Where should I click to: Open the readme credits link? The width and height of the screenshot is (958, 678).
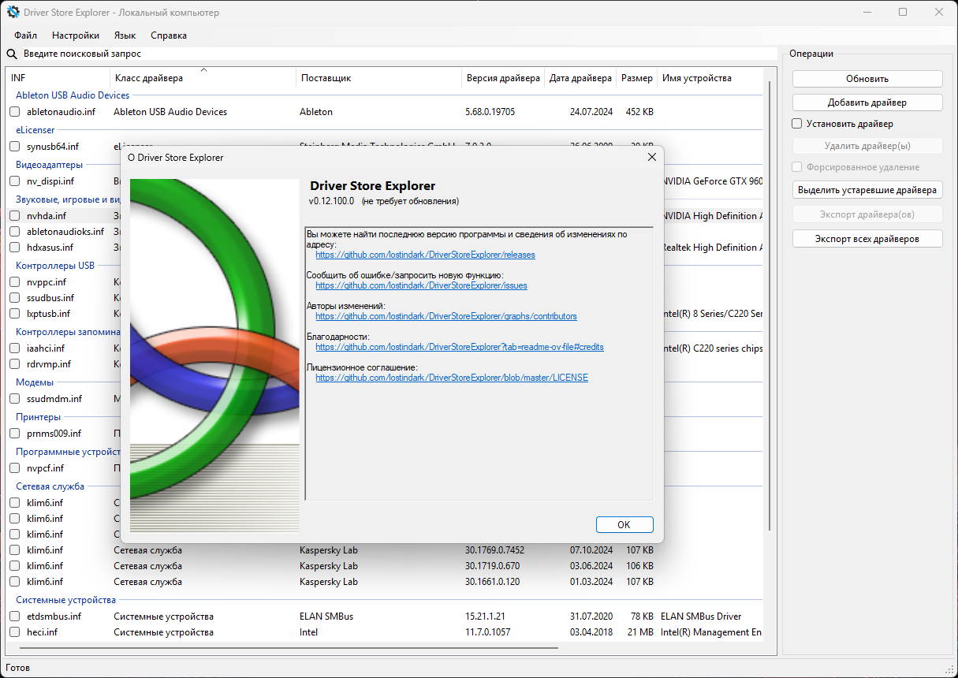pyautogui.click(x=460, y=347)
